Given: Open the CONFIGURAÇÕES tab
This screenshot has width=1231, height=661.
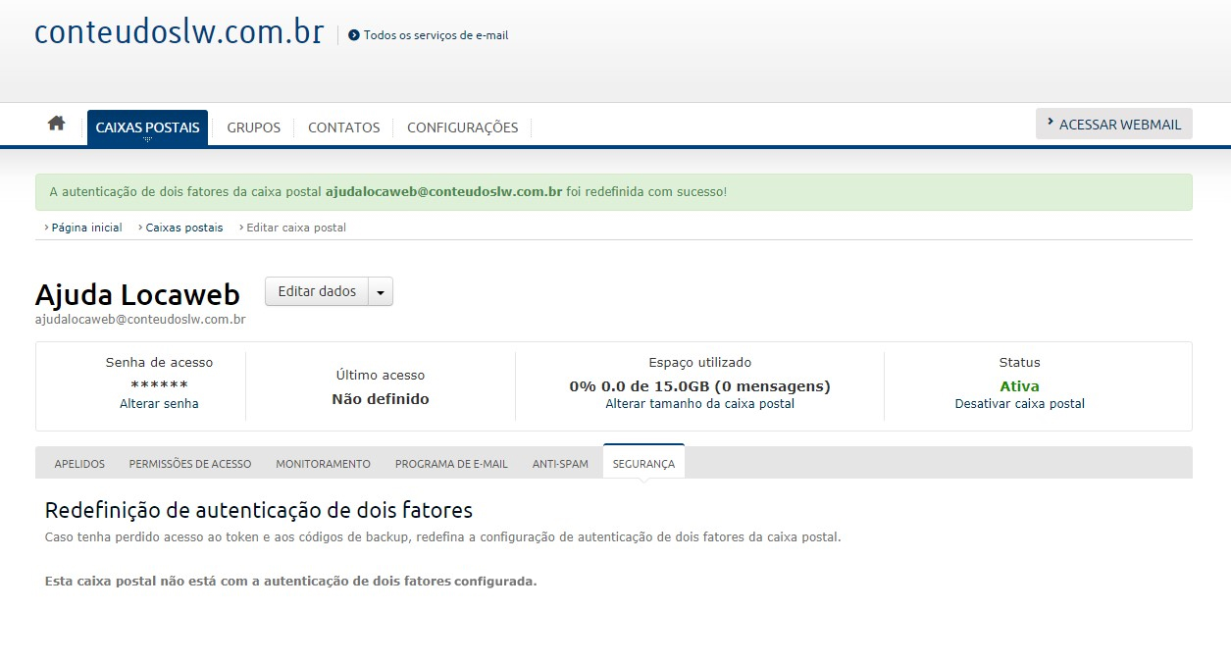Looking at the screenshot, I should pyautogui.click(x=463, y=127).
